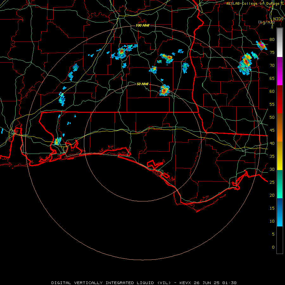Image resolution: width=285 pixels, height=285 pixels.
Task: Pick the blue-cyan segment of the color bar
Action: 280,212
